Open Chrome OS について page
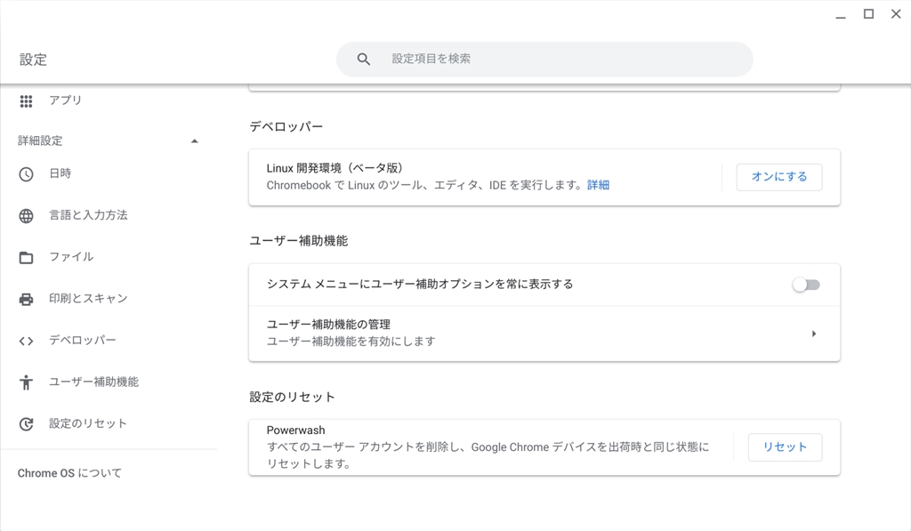 pos(69,473)
